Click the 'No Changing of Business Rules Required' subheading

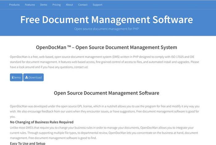click(42, 122)
